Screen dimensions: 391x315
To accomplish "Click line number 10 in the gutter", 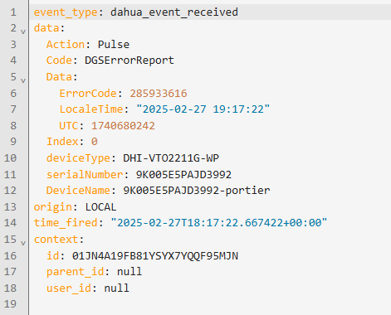I will click(x=10, y=158).
